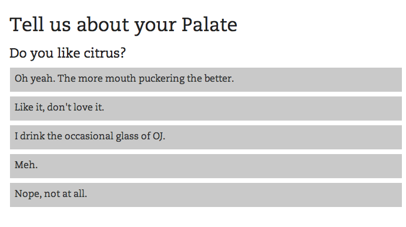Click the words 'Oh yeah.' in top answer
This screenshot has height=227, width=406.
tap(35, 79)
